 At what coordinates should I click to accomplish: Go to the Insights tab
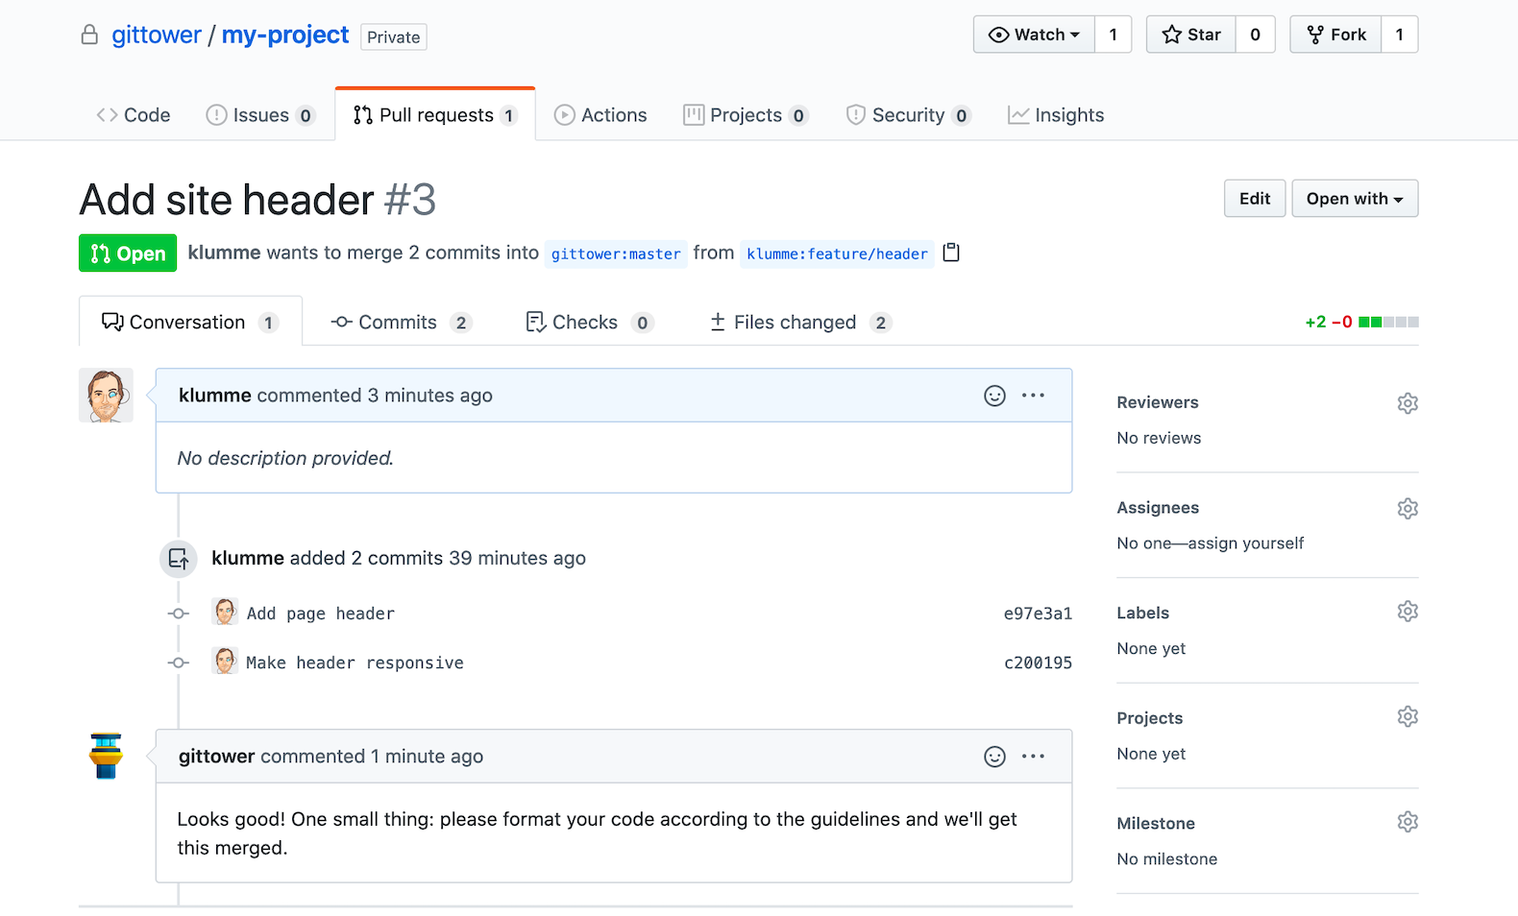tap(1056, 115)
